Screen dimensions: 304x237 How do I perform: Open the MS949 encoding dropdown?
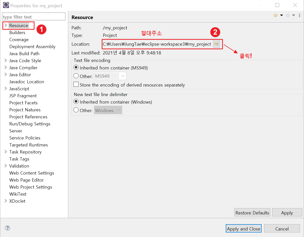123,76
